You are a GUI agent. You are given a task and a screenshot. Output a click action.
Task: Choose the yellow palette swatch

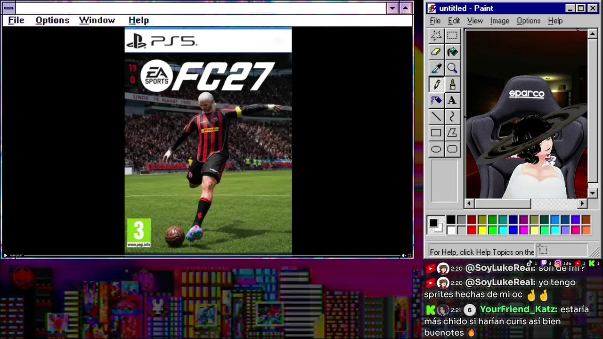pos(482,230)
